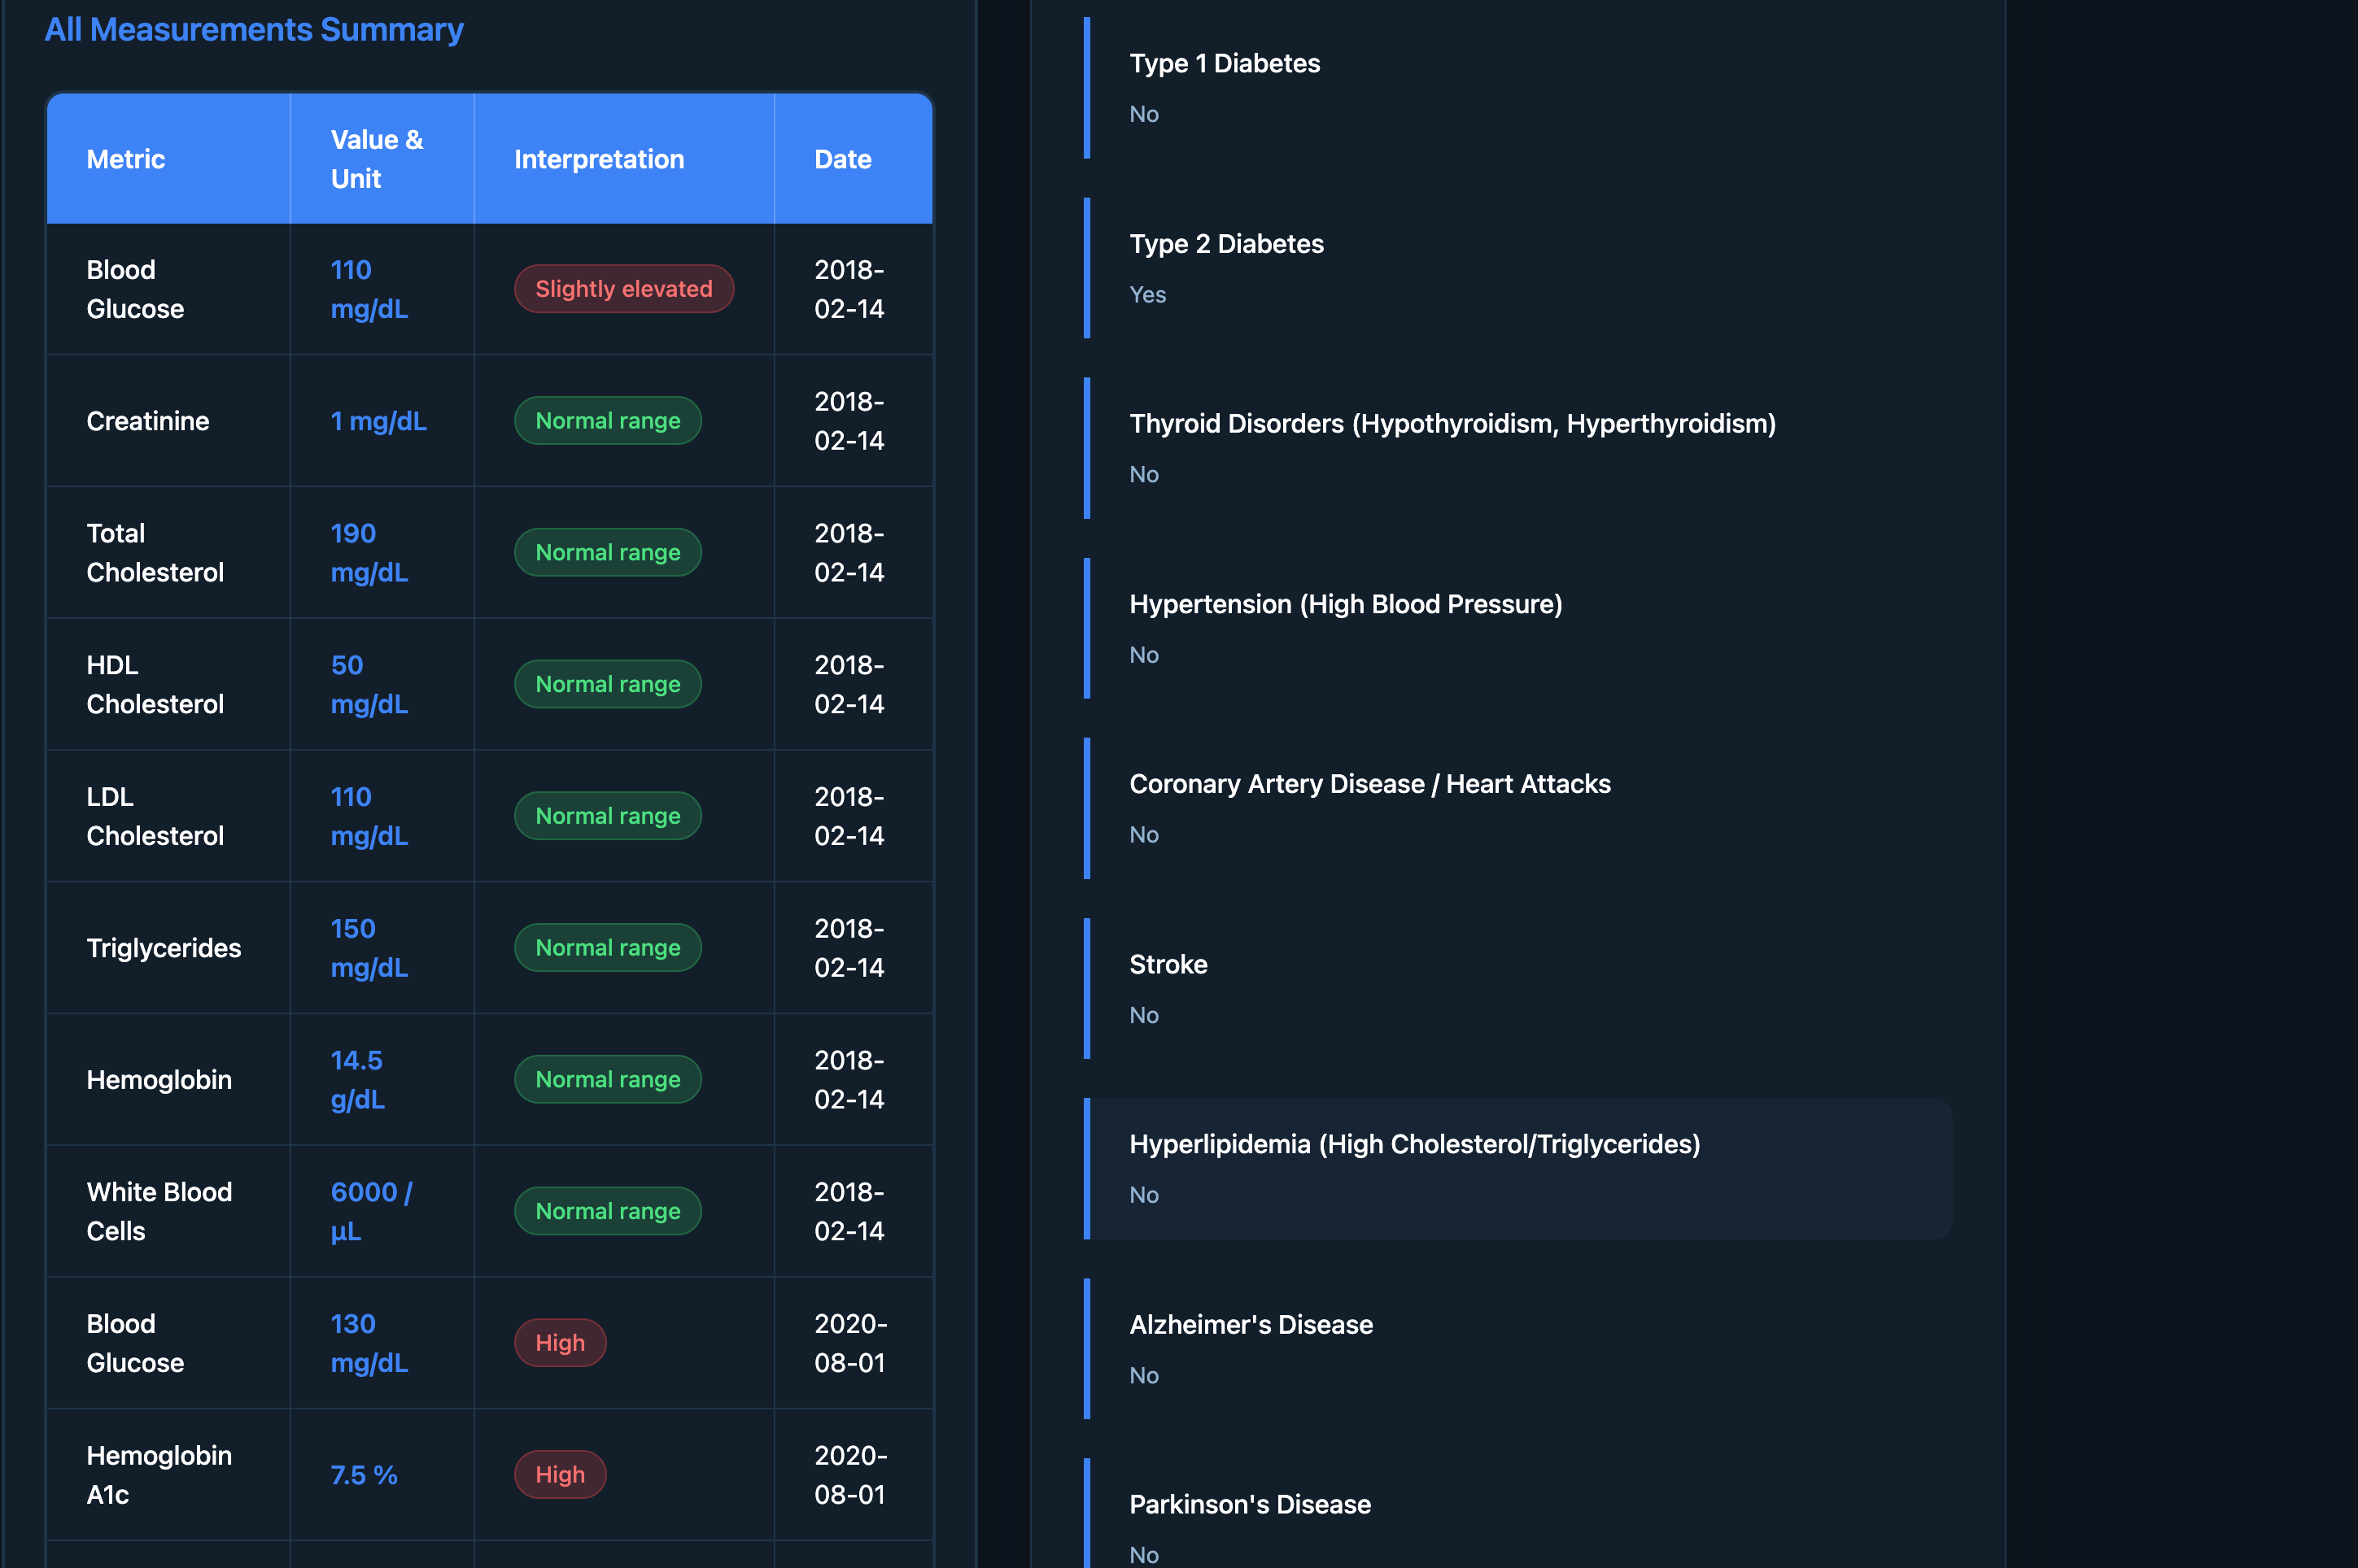
Task: Click the highlighted Hyperlipidemia entry
Action: [1413, 1144]
